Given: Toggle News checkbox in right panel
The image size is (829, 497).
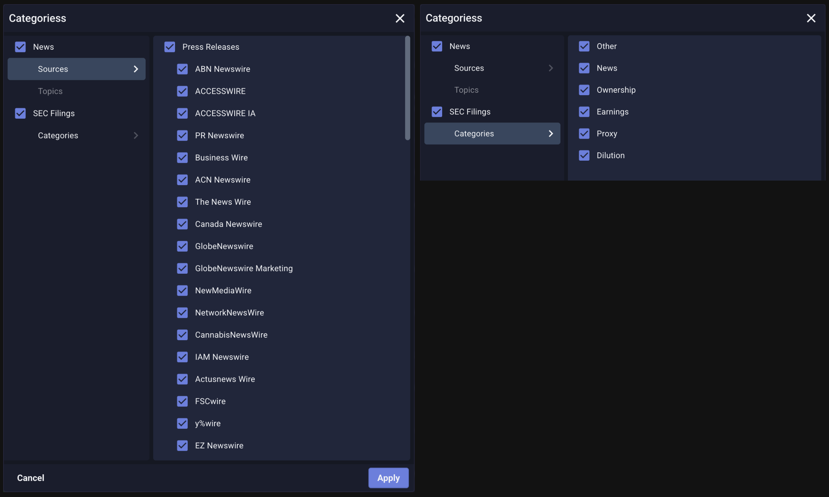Looking at the screenshot, I should point(437,46).
